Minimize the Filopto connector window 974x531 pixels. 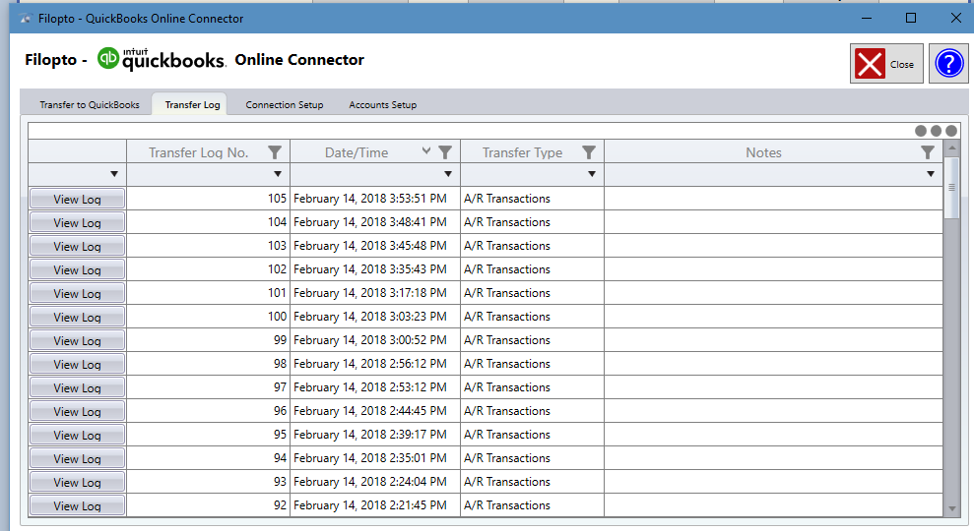867,18
